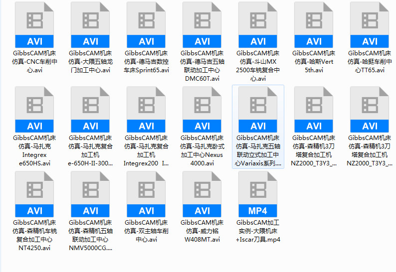Click the file name ending 'Integrex200 I...'
Screen dimensions: 396x272
[x=146, y=150]
